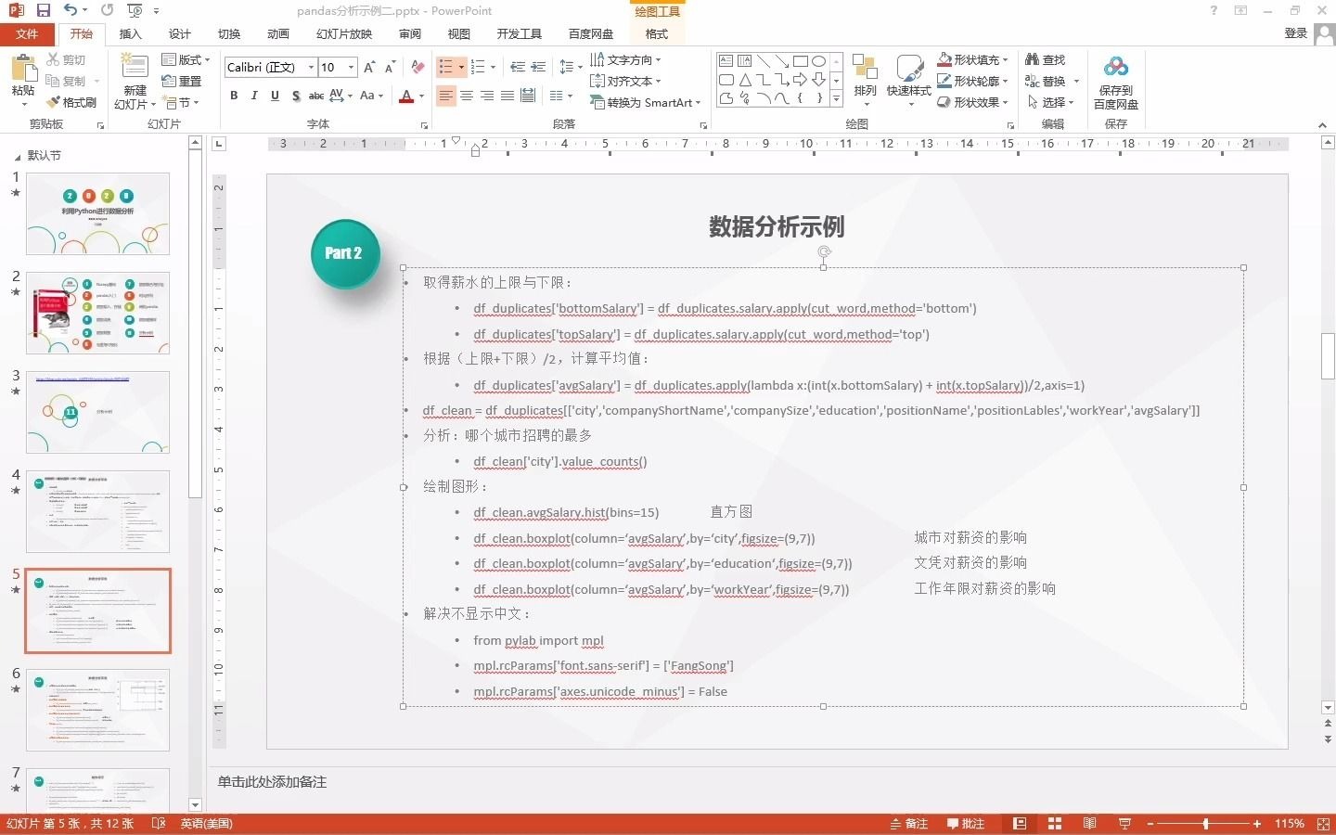Click 登录 sign-in link
This screenshot has width=1336, height=835.
1296,33
